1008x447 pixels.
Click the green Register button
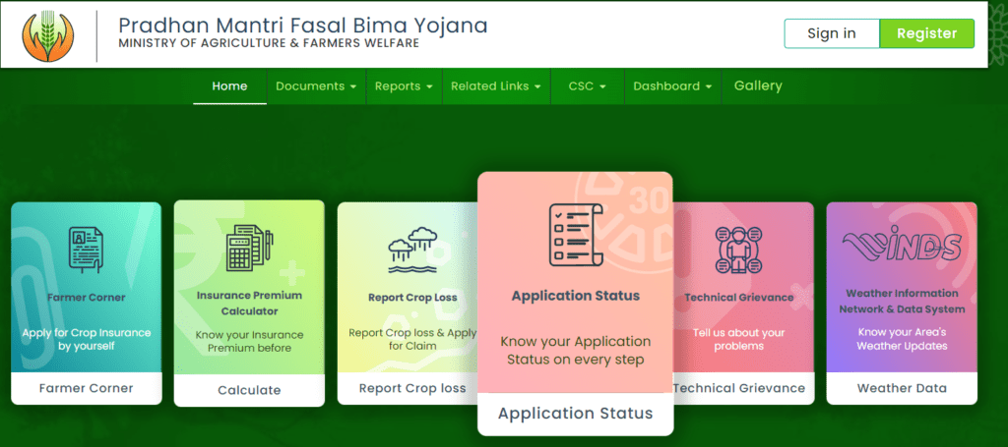click(927, 34)
